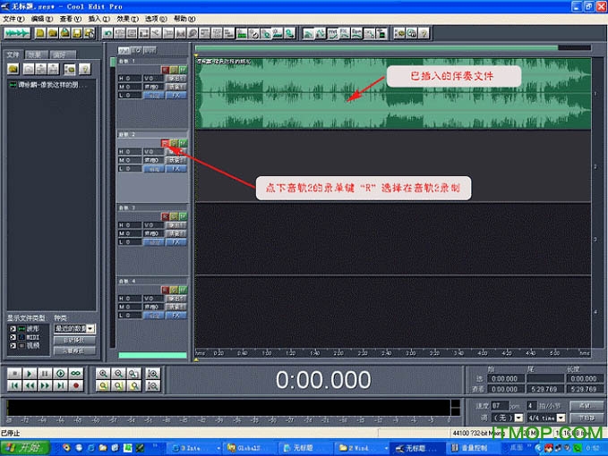This screenshot has width=608, height=456.
Task: Click the zoom in horizontally magnifier icon
Action: (104, 373)
